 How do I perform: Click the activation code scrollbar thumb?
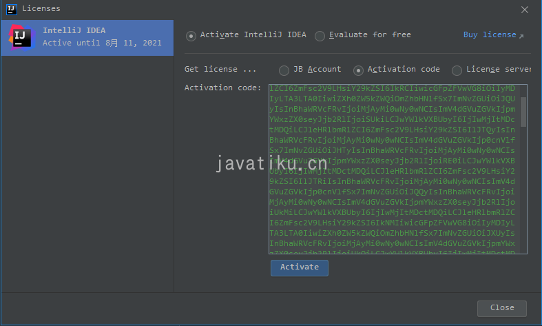pyautogui.click(x=523, y=112)
